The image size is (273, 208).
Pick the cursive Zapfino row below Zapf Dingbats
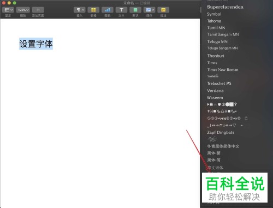(212, 139)
